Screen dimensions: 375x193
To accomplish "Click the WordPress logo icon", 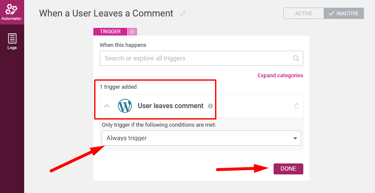I will (x=125, y=106).
